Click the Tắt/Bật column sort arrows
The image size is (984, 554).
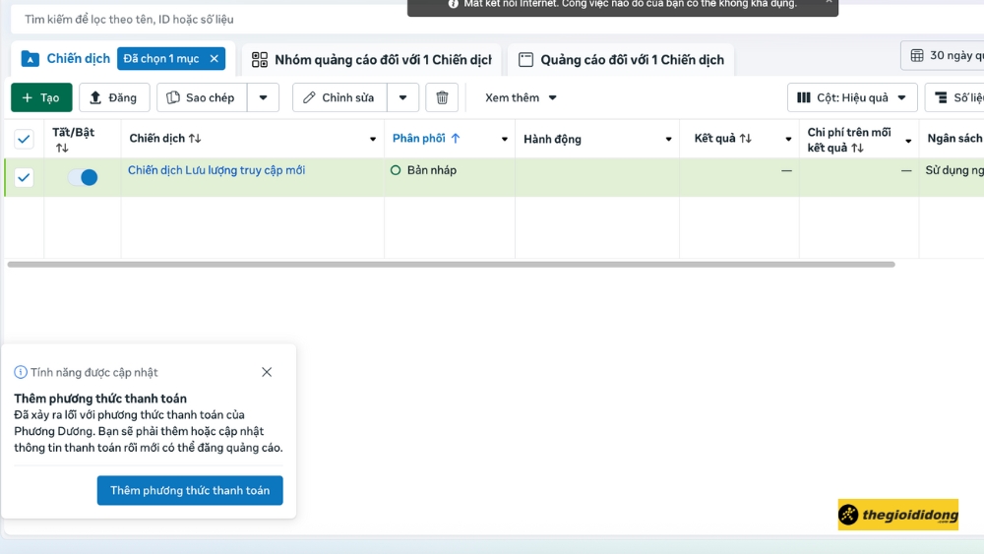62,149
